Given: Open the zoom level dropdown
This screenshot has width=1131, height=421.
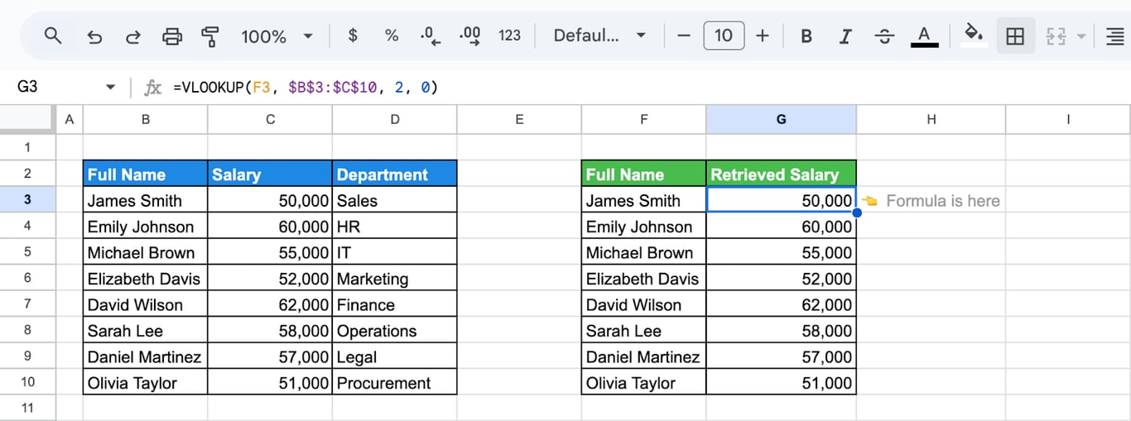Looking at the screenshot, I should (x=277, y=36).
